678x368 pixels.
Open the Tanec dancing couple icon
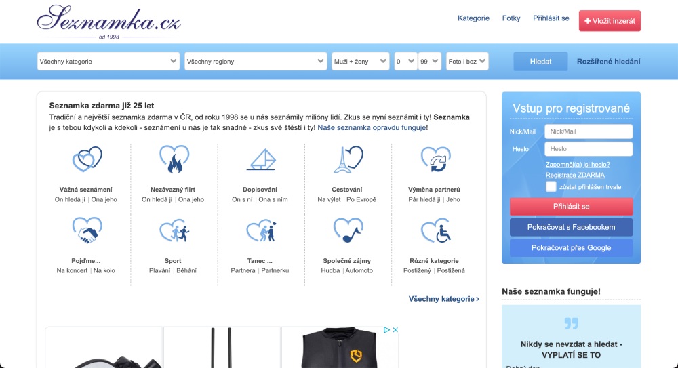click(x=261, y=230)
